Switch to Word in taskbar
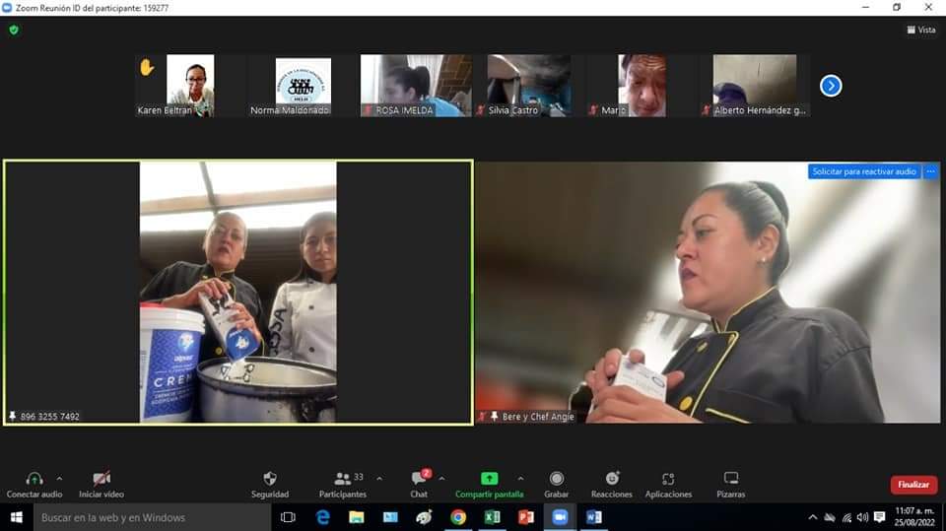Screen dimensions: 946x531 point(593,517)
